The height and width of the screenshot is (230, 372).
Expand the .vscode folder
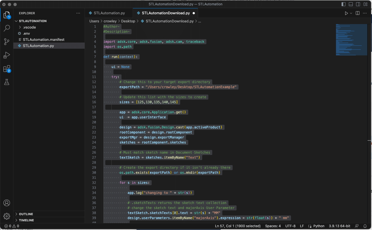29,27
